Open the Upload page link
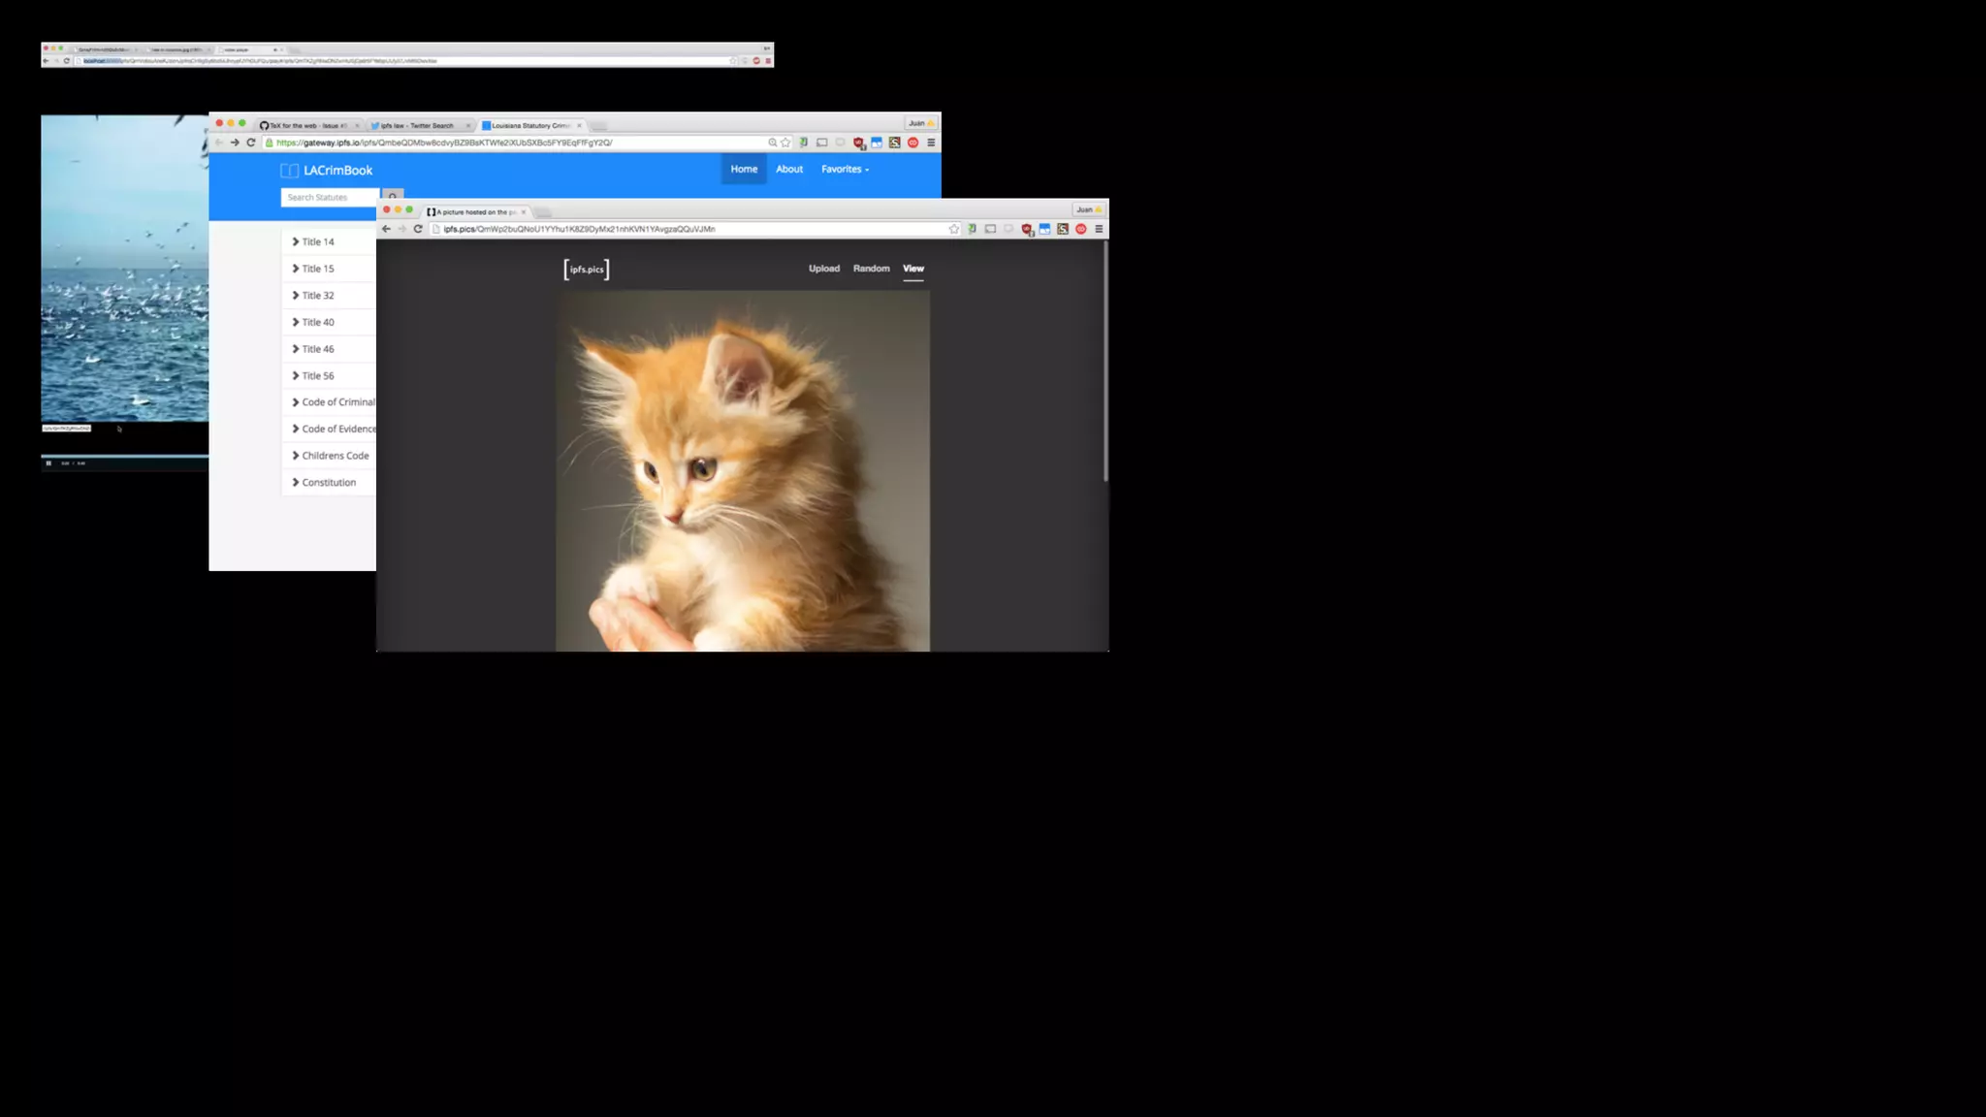Screen dimensions: 1986x1117 (x=823, y=269)
